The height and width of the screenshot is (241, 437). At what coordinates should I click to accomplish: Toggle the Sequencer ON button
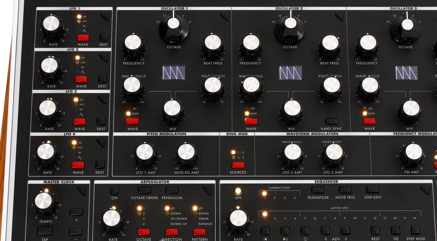coord(238,191)
